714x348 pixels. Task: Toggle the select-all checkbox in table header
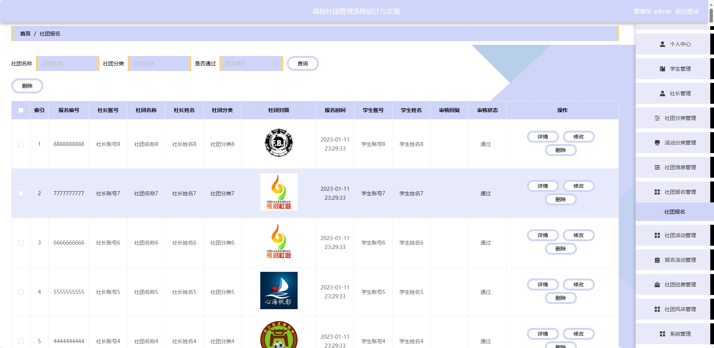pyautogui.click(x=21, y=110)
